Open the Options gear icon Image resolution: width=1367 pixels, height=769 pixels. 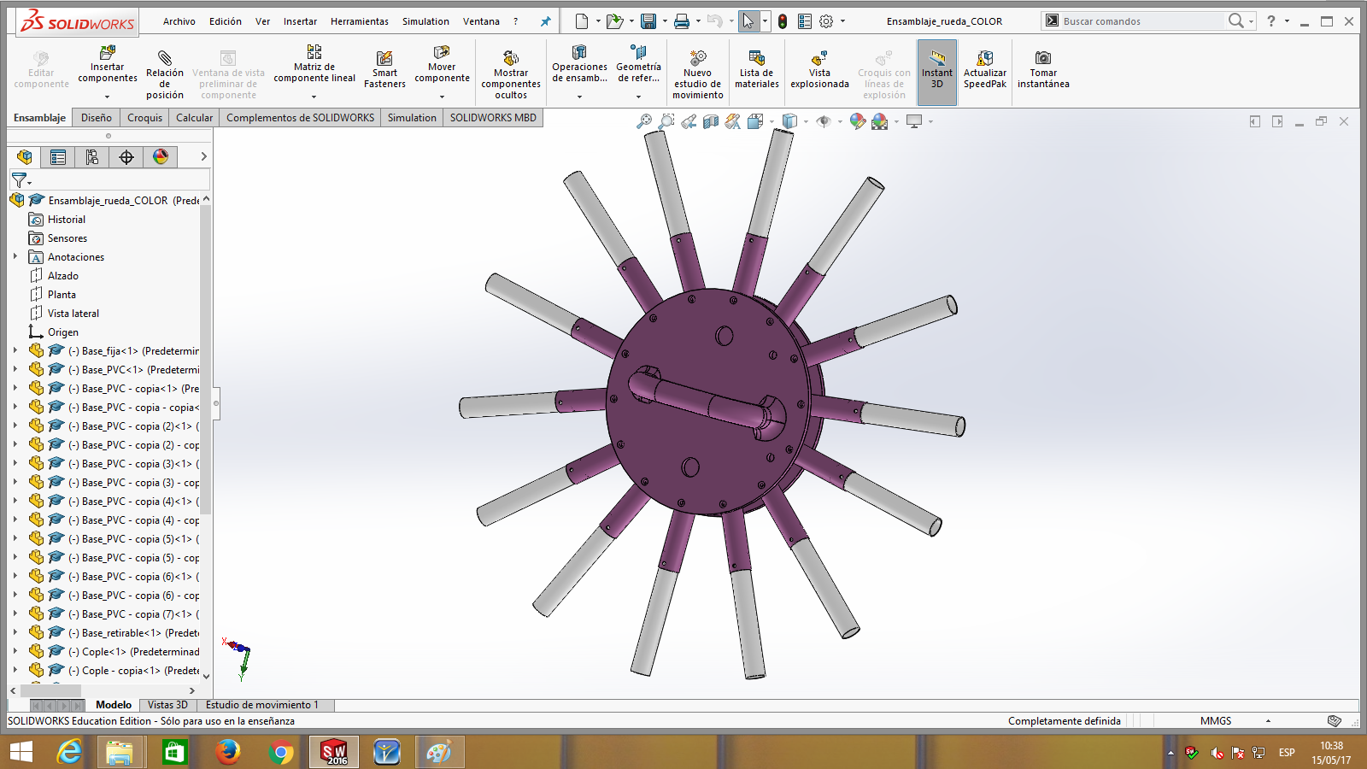coord(826,21)
